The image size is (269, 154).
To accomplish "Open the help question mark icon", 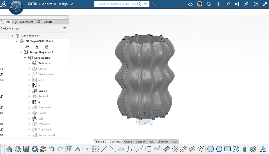I will click(x=256, y=4).
